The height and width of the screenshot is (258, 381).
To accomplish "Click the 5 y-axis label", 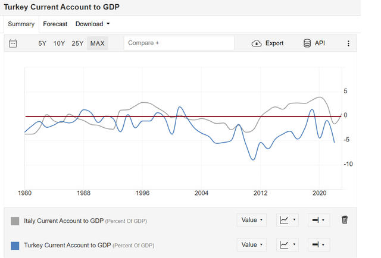I will [345, 92].
